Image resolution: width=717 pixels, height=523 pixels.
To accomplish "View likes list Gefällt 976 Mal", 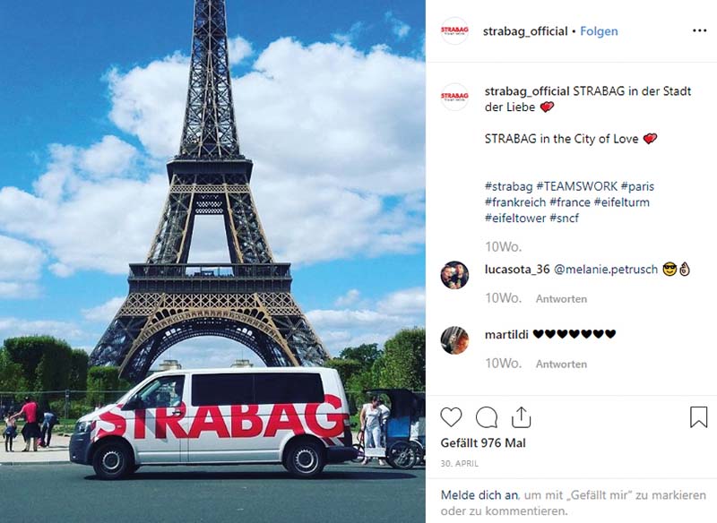I will pos(483,443).
